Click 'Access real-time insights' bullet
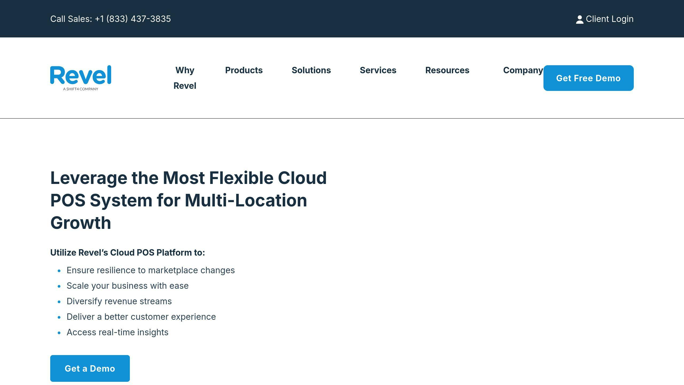Viewport: 684px width, 385px height. 118,332
